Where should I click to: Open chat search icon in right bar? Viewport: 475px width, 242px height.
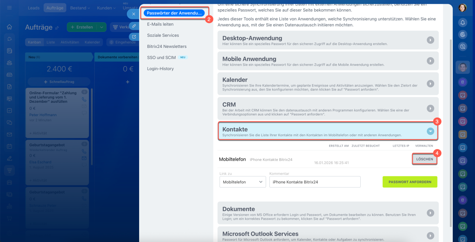point(462,46)
